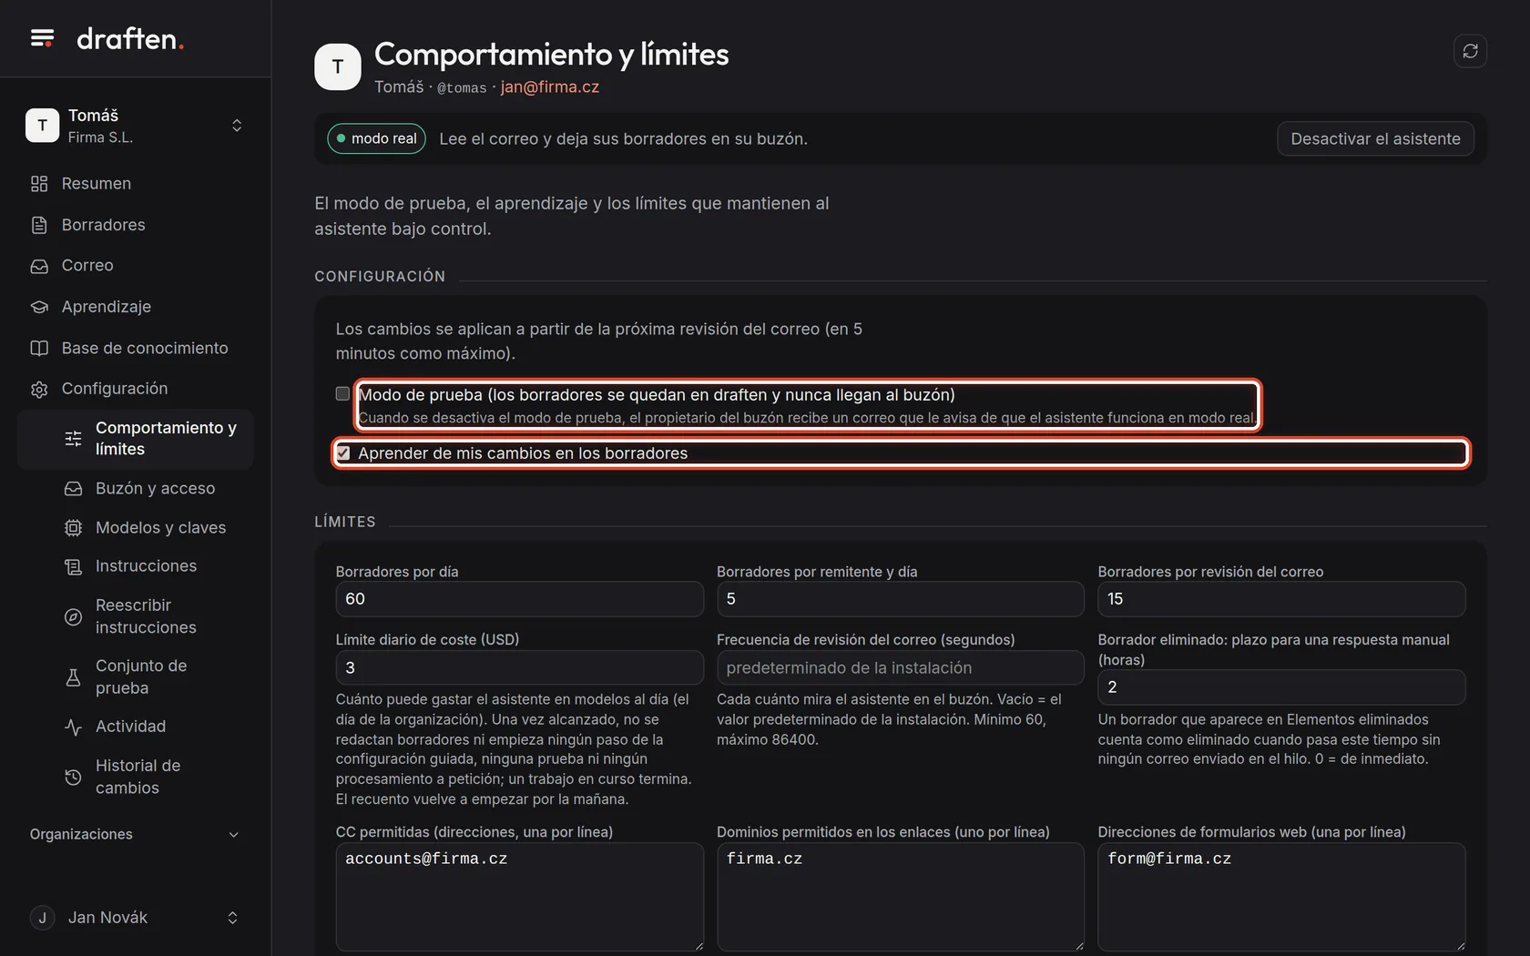
Task: Click the Borradores por día field
Action: (519, 599)
